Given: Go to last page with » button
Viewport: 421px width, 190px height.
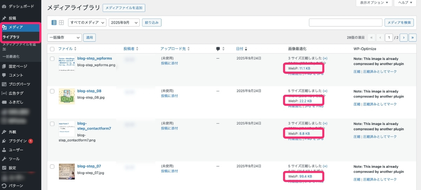Looking at the screenshot, I should [x=413, y=37].
